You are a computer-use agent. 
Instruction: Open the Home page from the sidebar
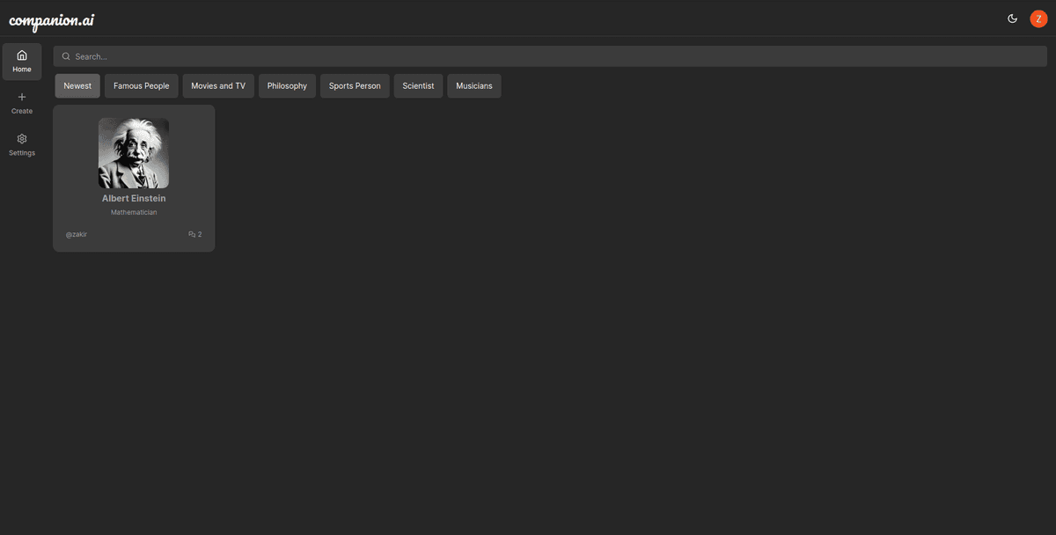(x=22, y=62)
